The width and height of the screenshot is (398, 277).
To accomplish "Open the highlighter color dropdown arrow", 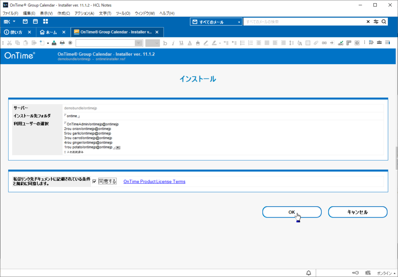I will [x=220, y=43].
